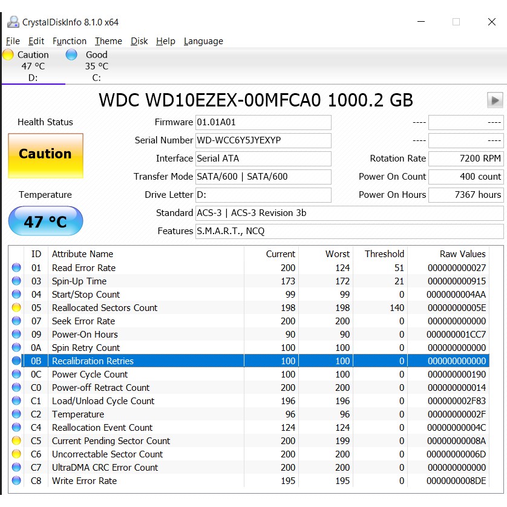
Task: Click the blue Good status icon for C:
Action: [71, 55]
